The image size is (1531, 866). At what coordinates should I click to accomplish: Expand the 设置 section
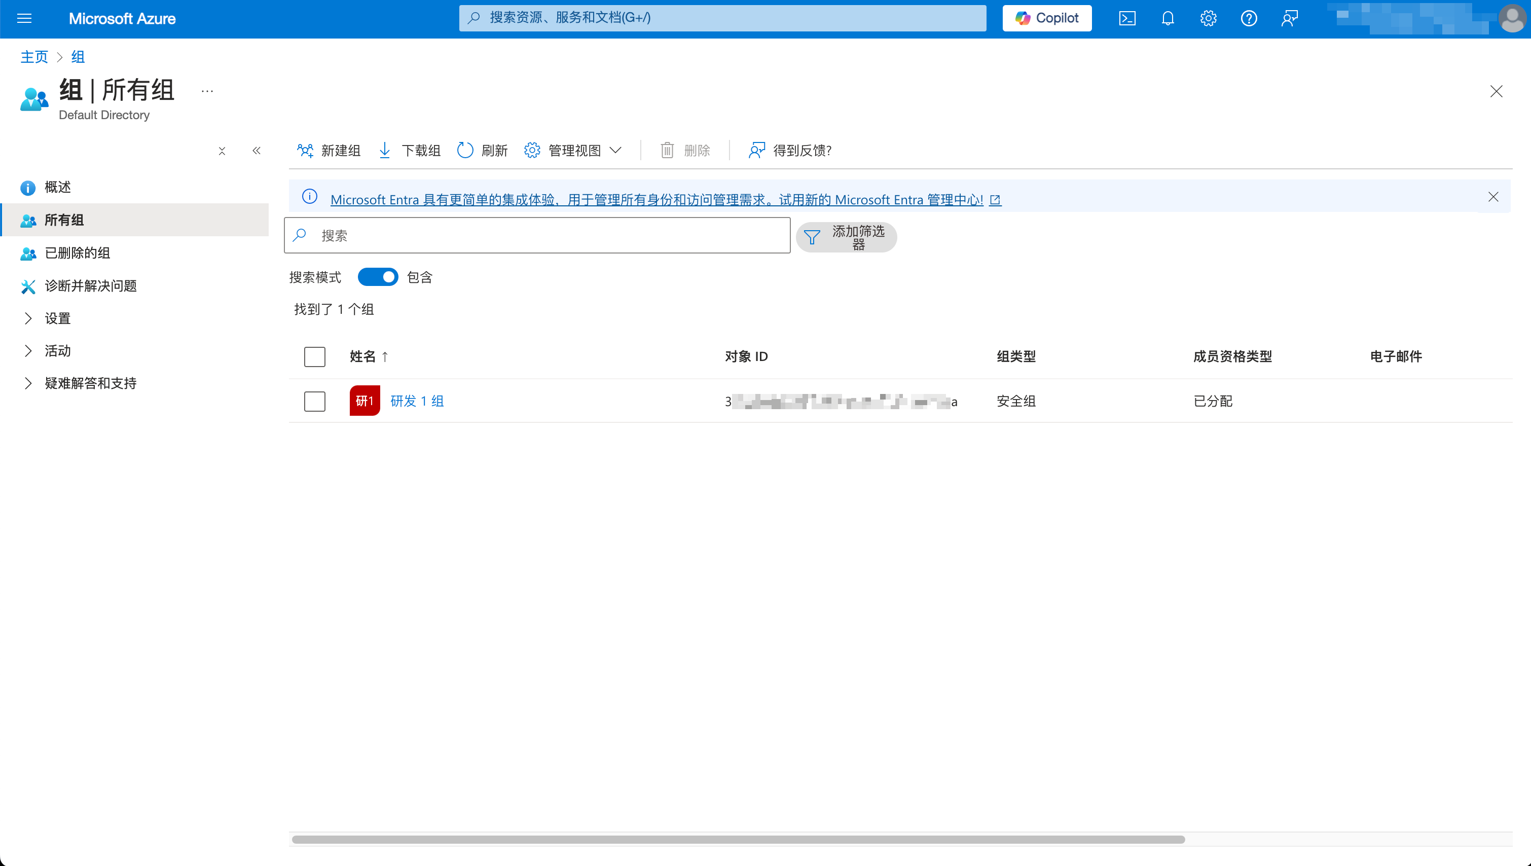coord(57,318)
